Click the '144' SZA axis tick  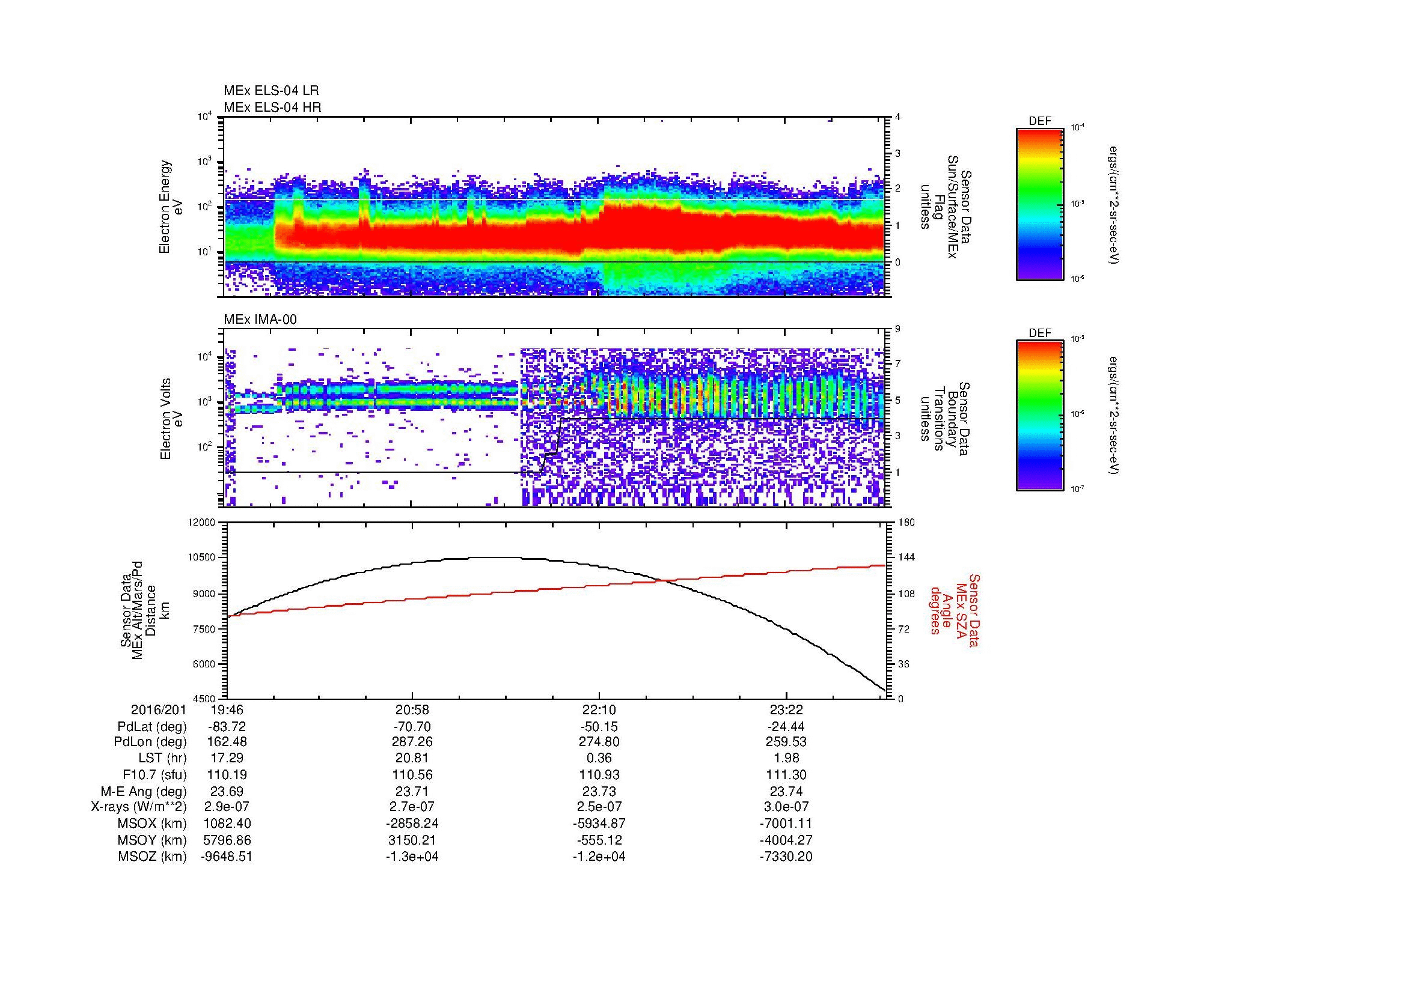pos(906,558)
